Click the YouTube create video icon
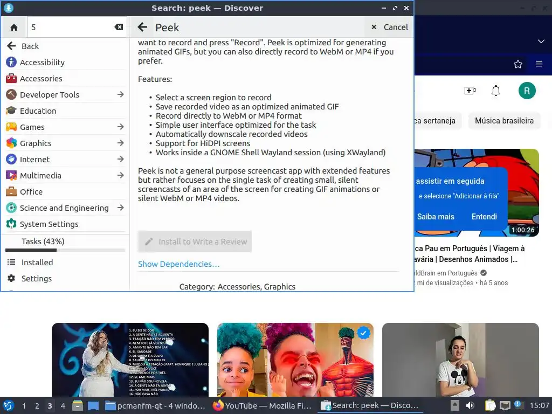Screen dimensions: 552x414 click(470, 91)
